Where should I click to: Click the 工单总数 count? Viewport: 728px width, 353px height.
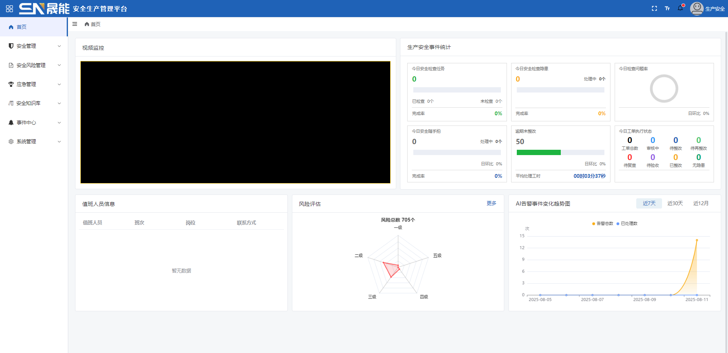coord(630,140)
